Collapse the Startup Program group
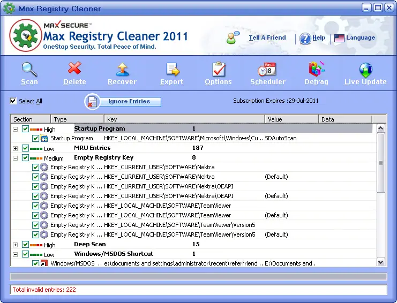397x303 pixels. coord(15,129)
